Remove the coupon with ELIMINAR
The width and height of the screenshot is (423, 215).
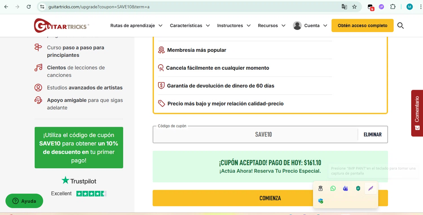pos(373,135)
